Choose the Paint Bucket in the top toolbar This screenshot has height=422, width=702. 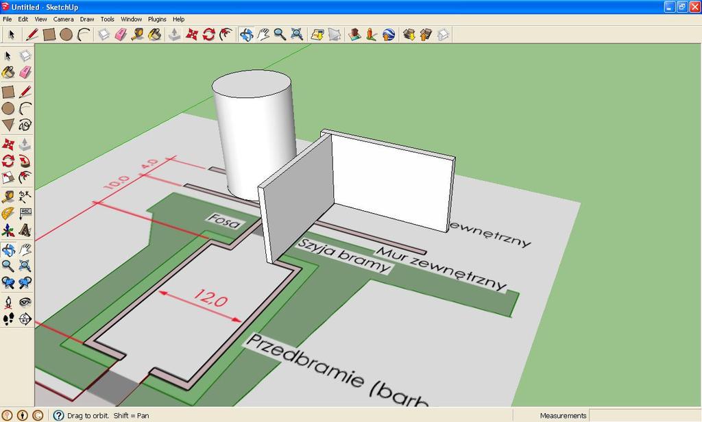pyautogui.click(x=155, y=34)
